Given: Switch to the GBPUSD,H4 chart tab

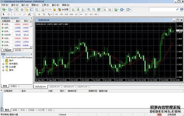Looking at the screenshot, I should point(69,87).
